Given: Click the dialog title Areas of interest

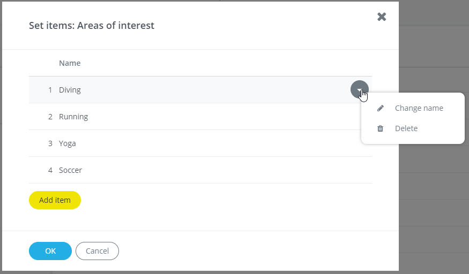Looking at the screenshot, I should coord(92,25).
